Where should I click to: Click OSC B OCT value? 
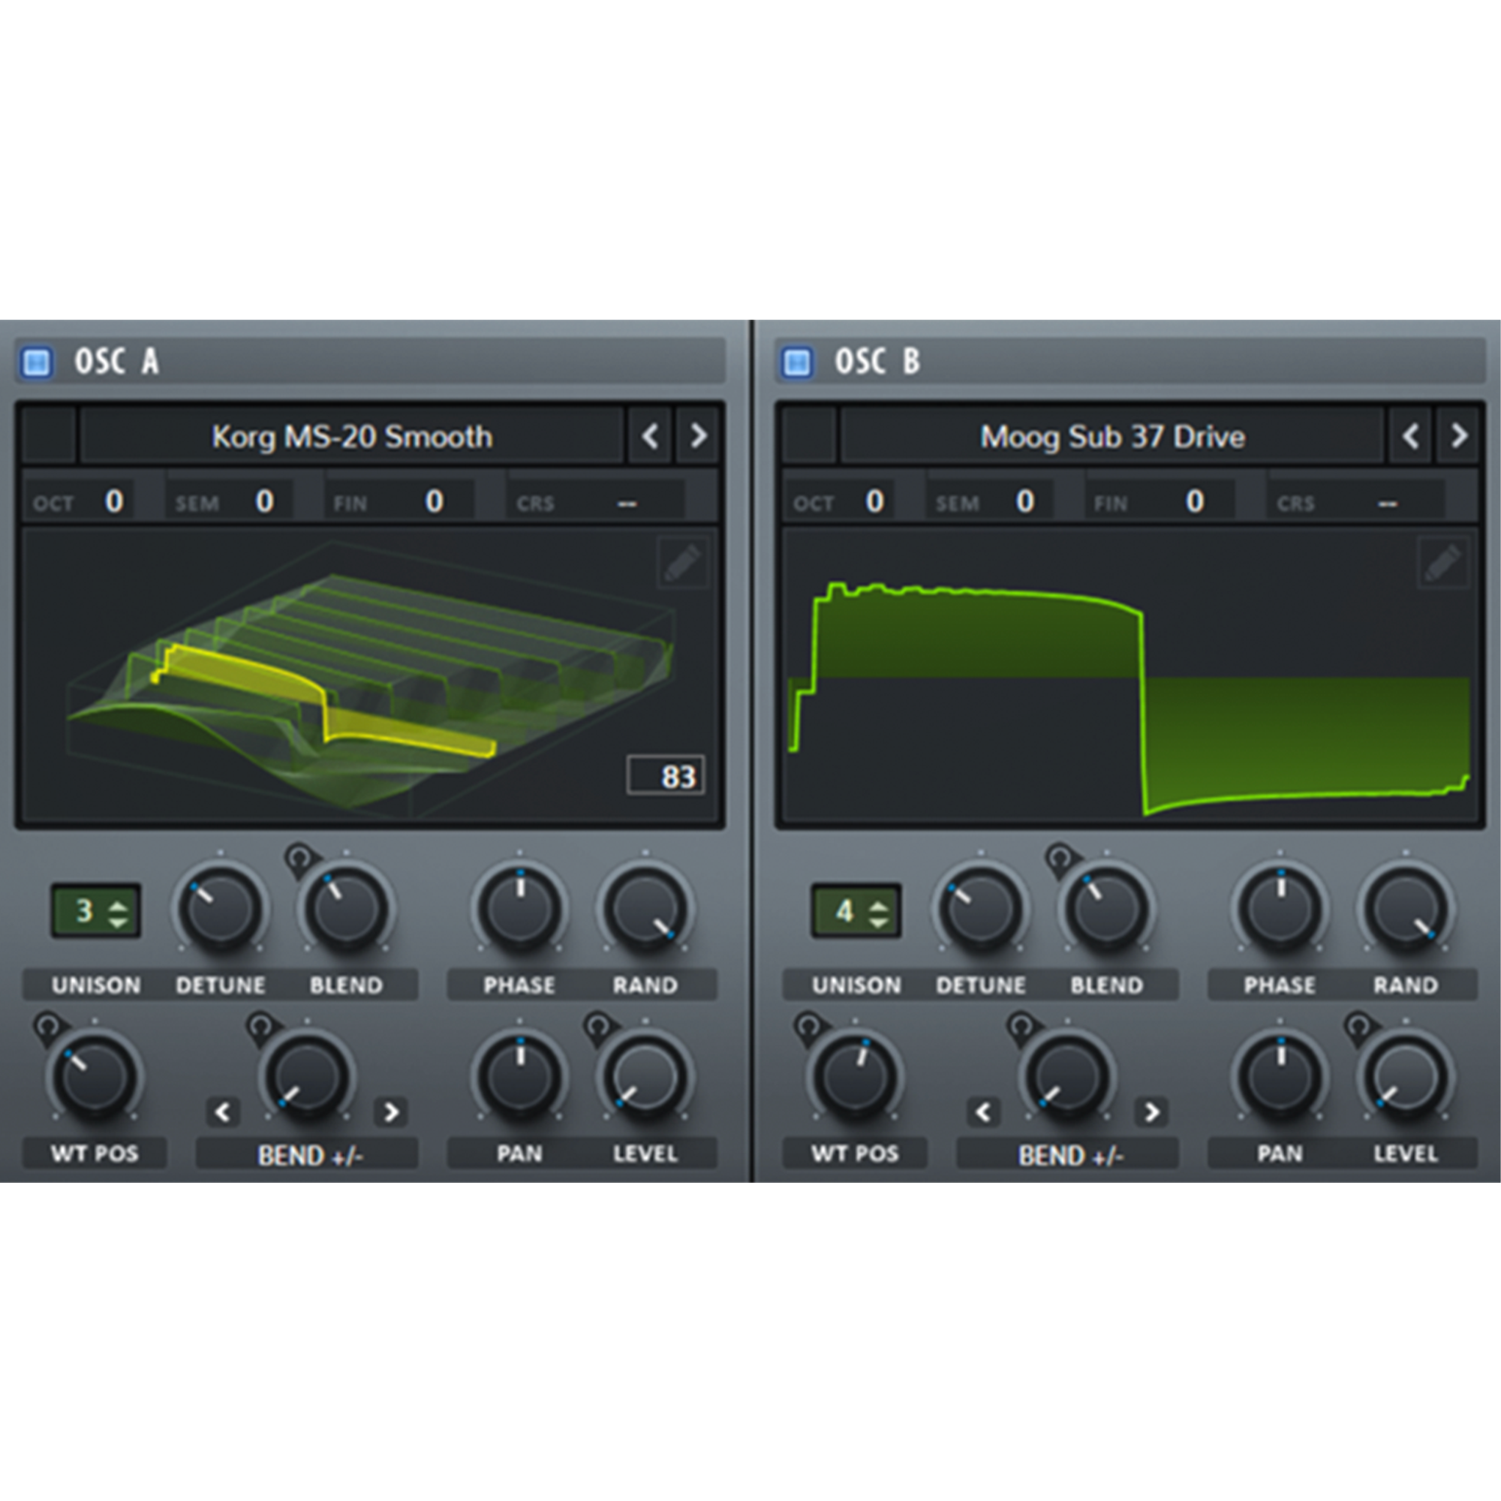pyautogui.click(x=874, y=501)
